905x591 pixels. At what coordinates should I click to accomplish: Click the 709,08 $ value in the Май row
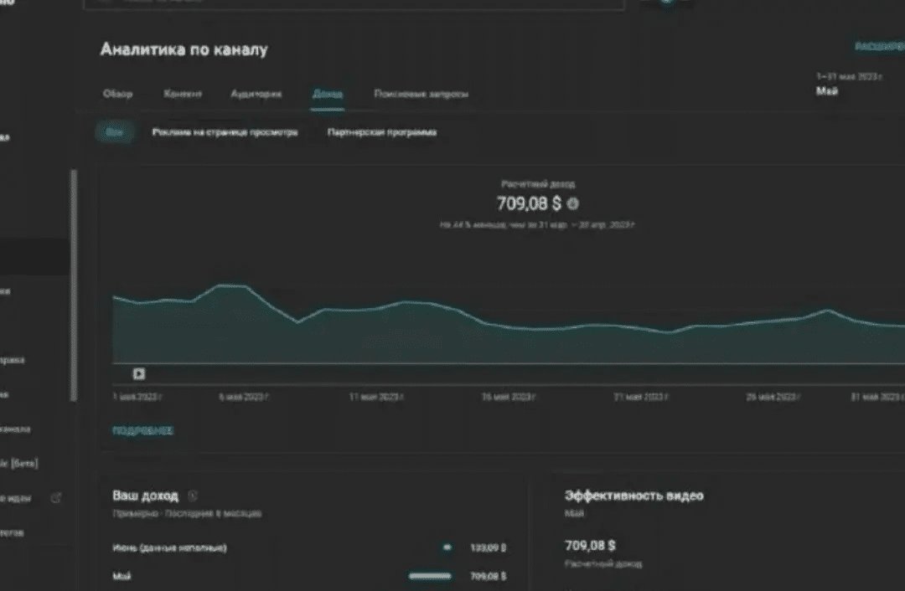tap(489, 576)
